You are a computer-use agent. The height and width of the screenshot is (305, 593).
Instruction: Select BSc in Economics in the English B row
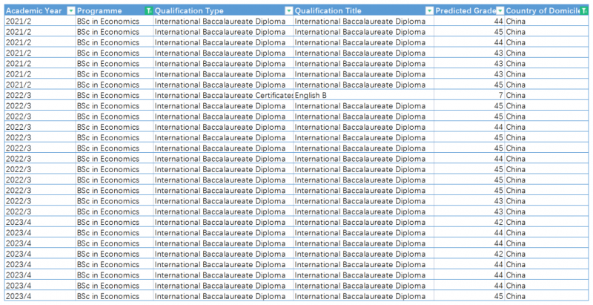point(115,96)
